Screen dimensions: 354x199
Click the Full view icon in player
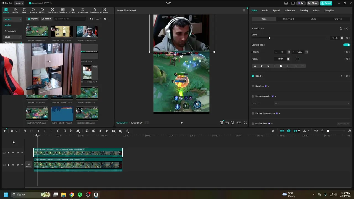point(227,123)
